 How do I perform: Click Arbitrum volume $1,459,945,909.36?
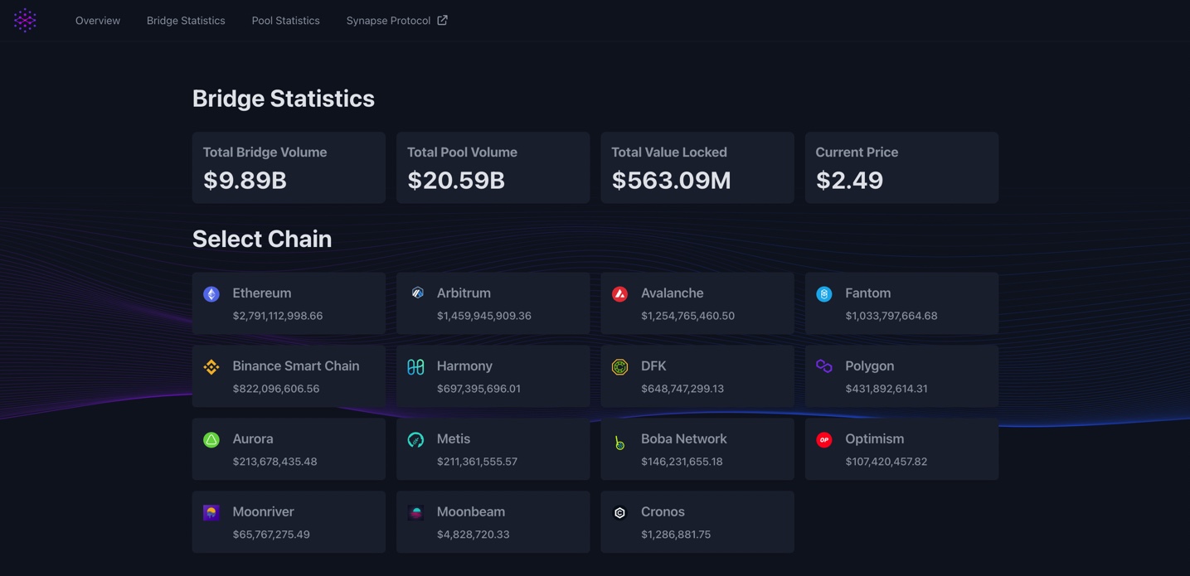point(484,316)
